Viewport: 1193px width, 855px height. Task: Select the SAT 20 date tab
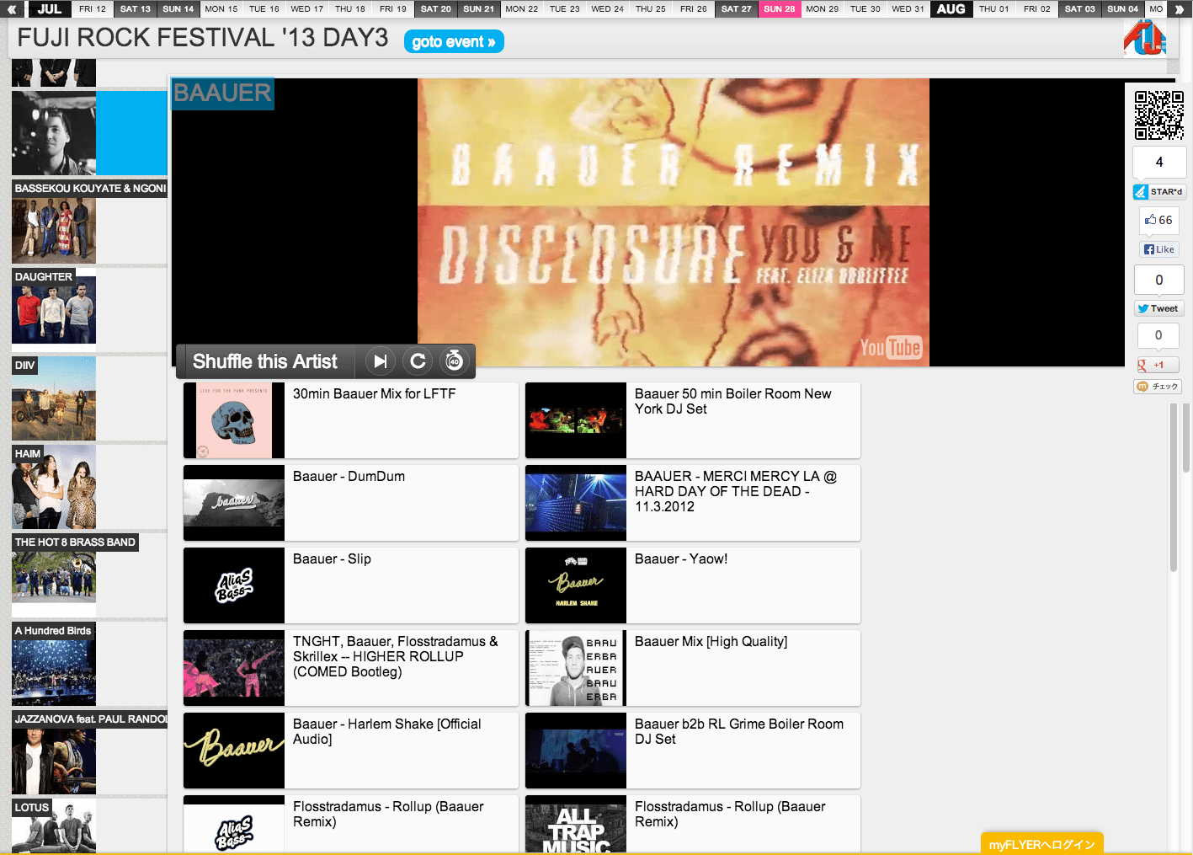(436, 9)
